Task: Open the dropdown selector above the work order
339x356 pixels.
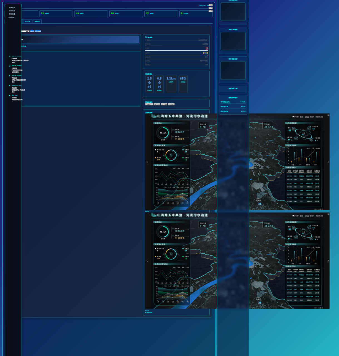Action: tap(25, 31)
